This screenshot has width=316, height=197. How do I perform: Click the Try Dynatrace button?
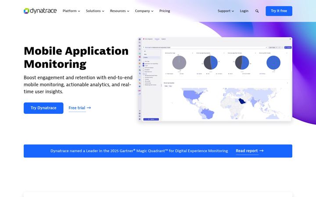pyautogui.click(x=43, y=108)
